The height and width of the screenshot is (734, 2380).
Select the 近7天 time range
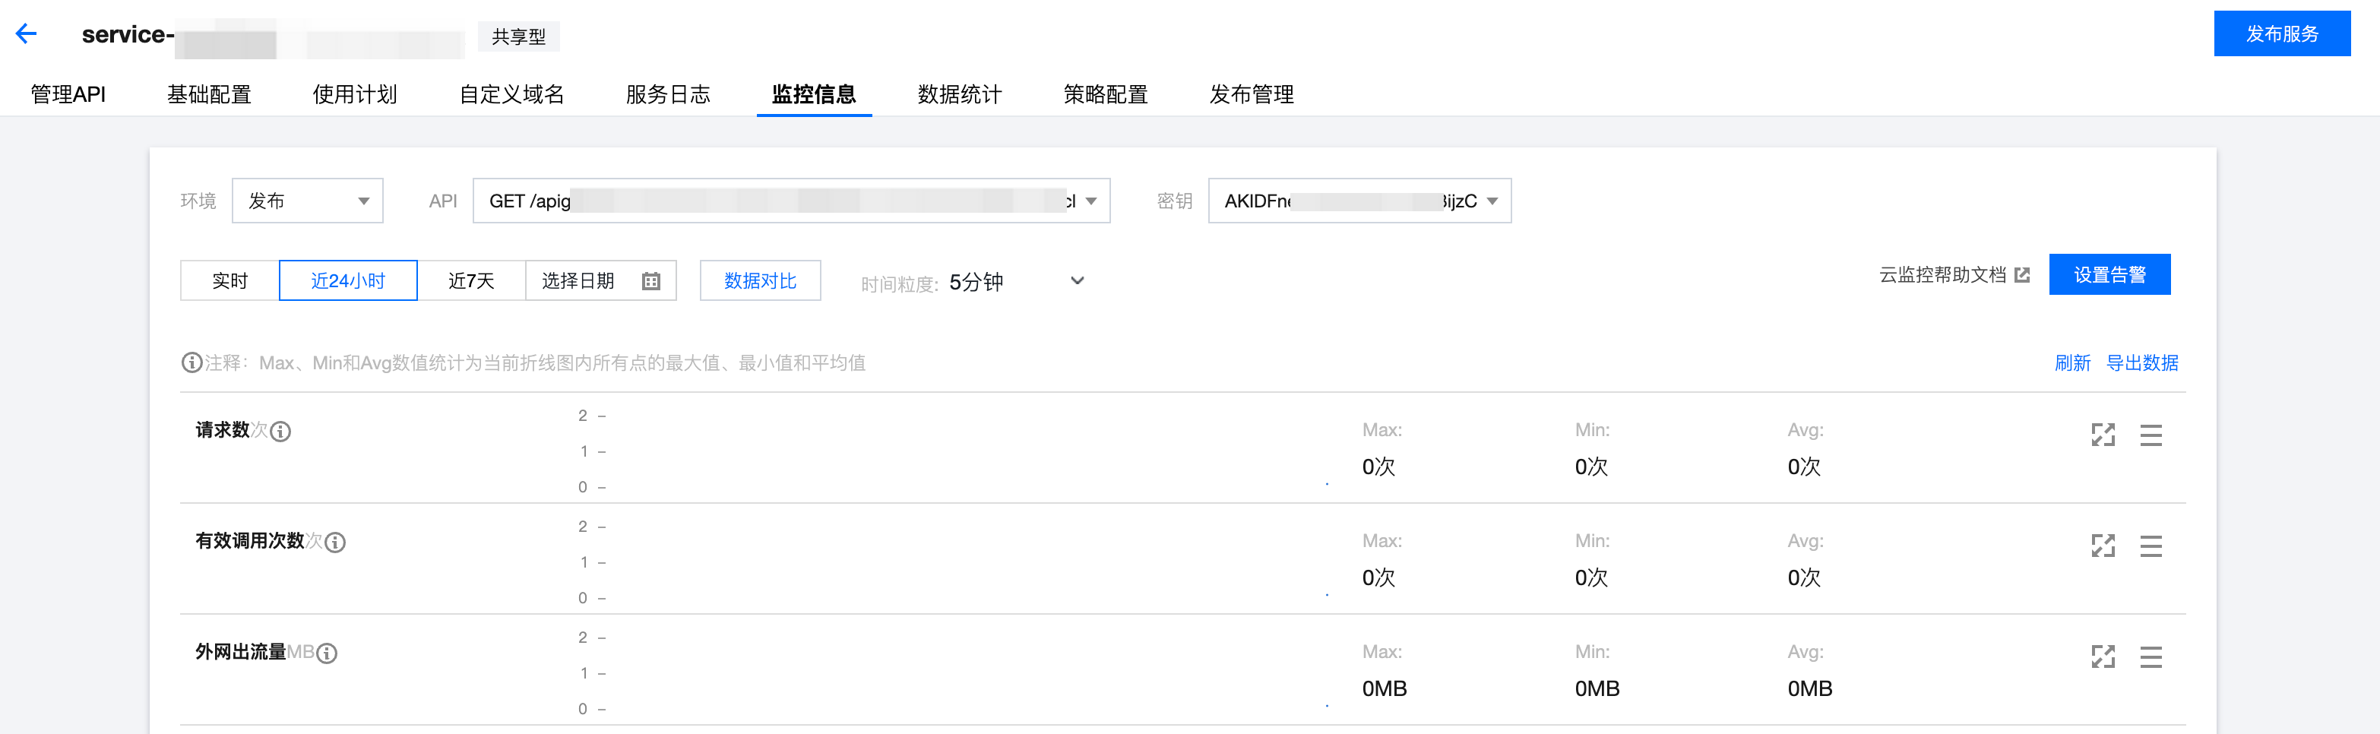(471, 280)
